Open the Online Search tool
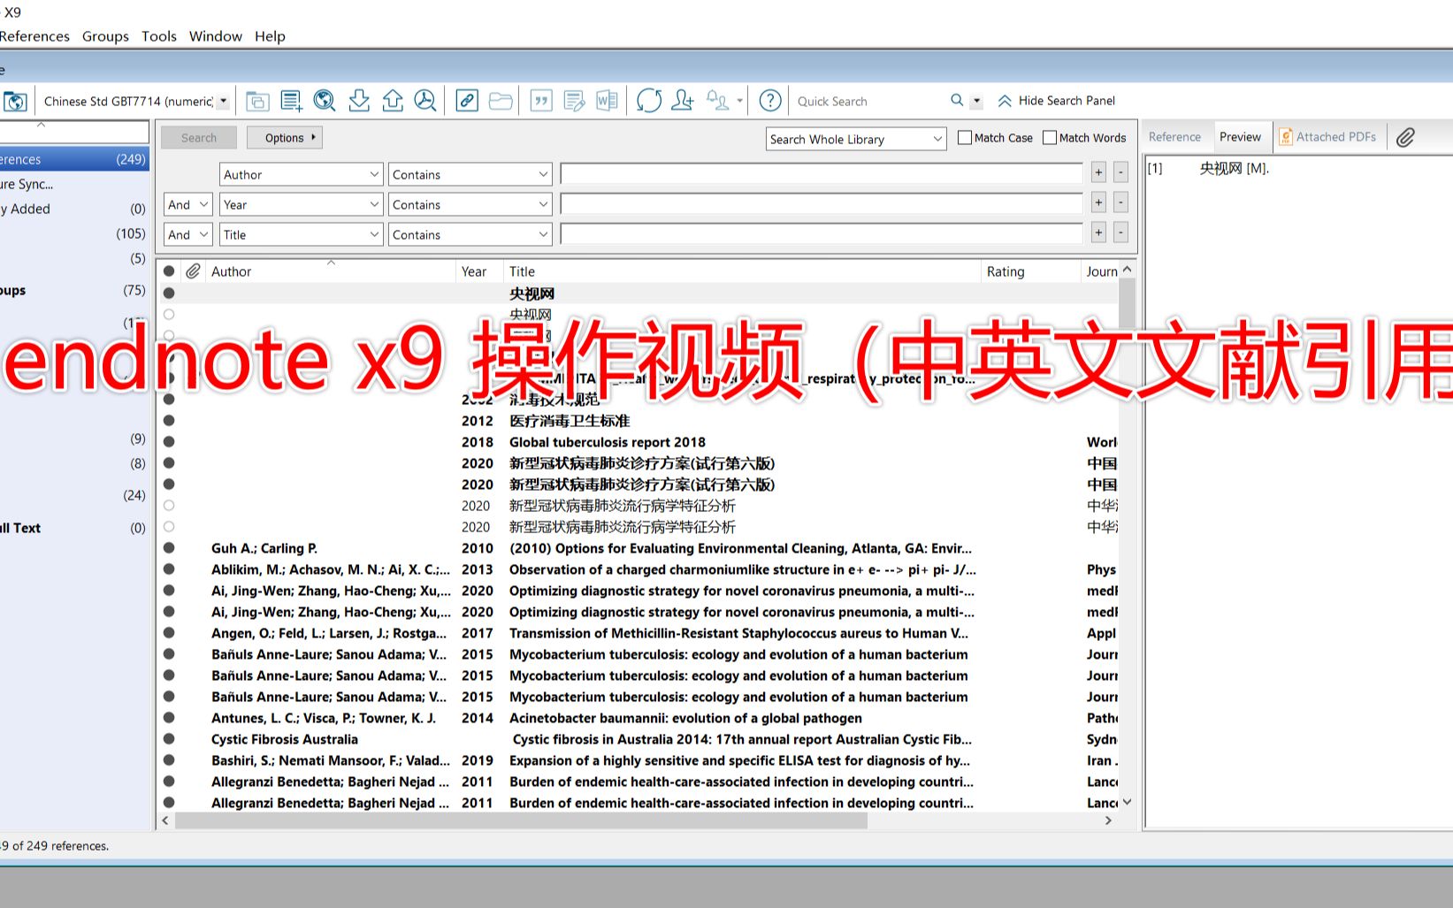The width and height of the screenshot is (1453, 908). point(325,100)
